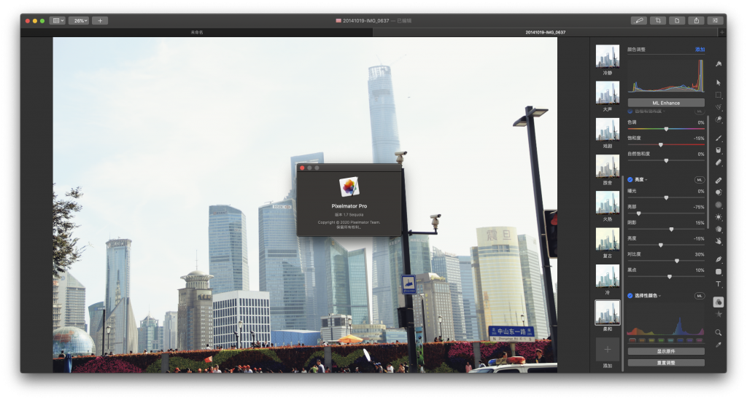Select the Erase tool
The height and width of the screenshot is (400, 747).
719,162
